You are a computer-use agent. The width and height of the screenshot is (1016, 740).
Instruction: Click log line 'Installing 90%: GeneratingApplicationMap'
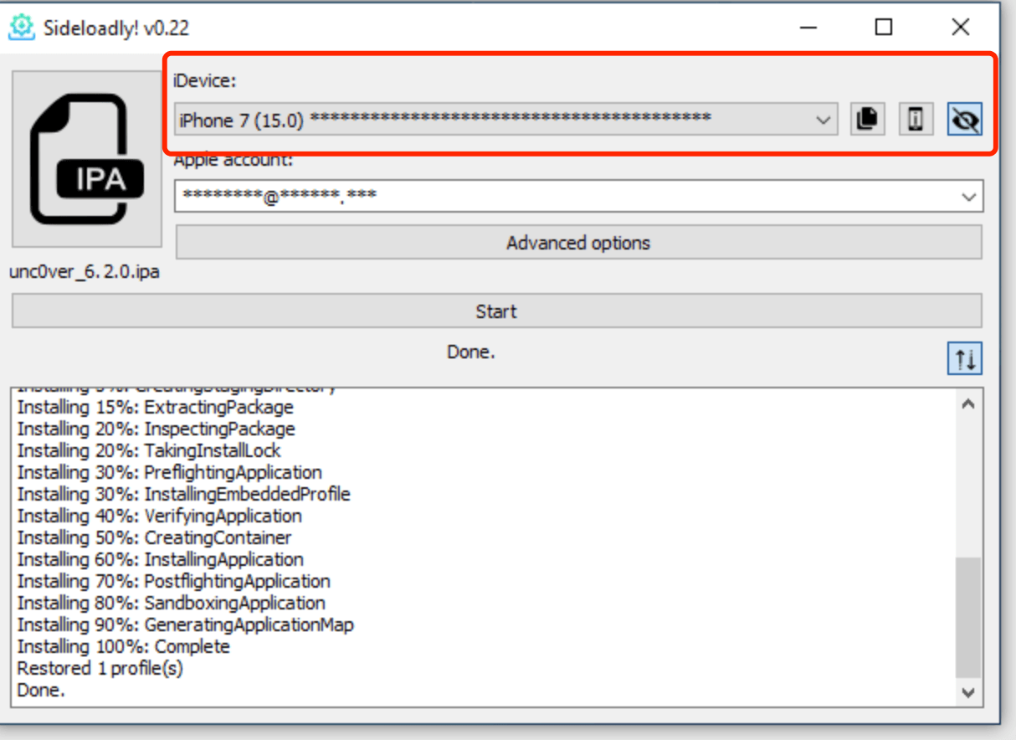(186, 625)
